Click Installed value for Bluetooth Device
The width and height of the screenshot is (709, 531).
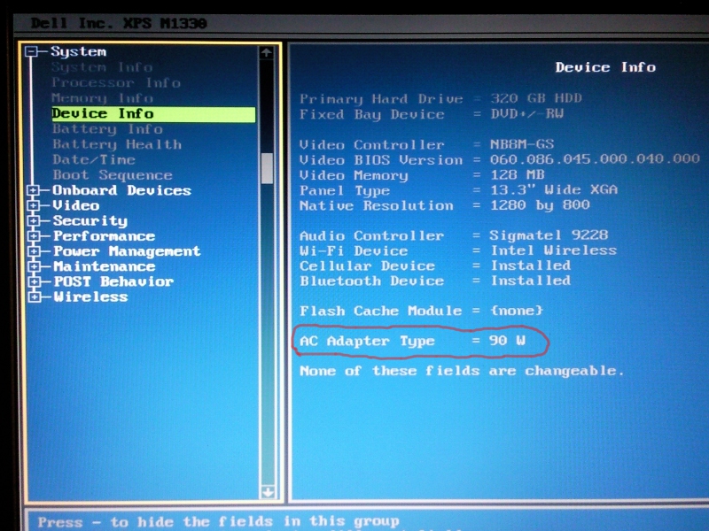(531, 281)
